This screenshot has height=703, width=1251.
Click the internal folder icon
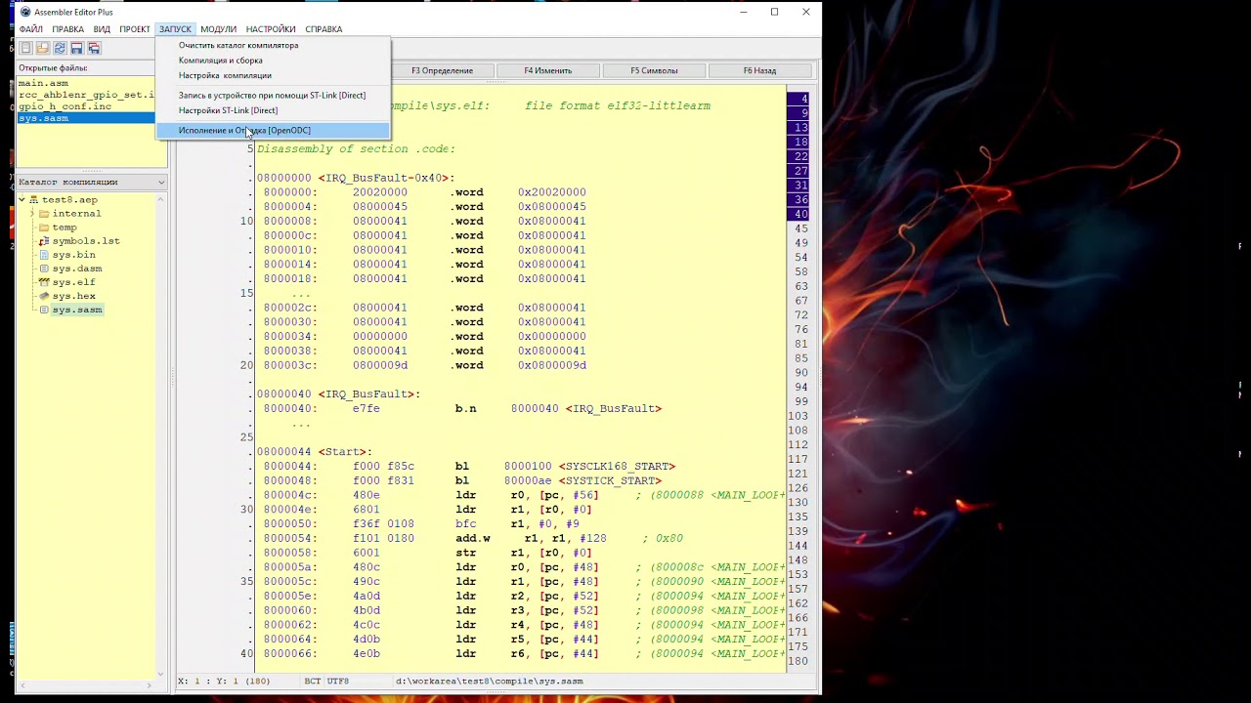[44, 213]
